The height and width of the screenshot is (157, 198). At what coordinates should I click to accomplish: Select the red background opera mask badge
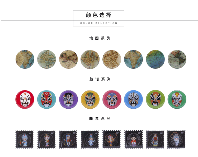click(25, 99)
